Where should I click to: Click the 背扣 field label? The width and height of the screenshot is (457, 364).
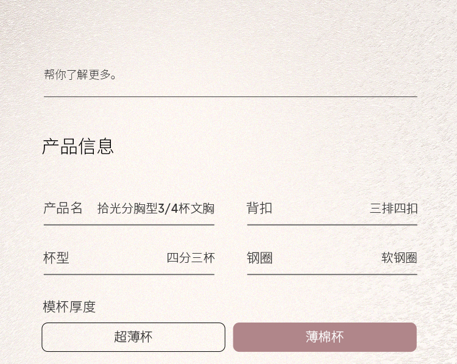tap(260, 208)
